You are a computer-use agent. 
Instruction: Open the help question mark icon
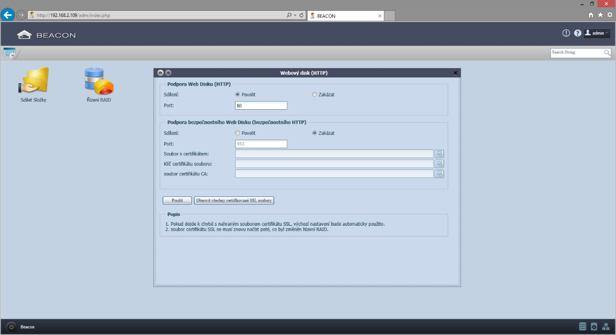pyautogui.click(x=577, y=33)
